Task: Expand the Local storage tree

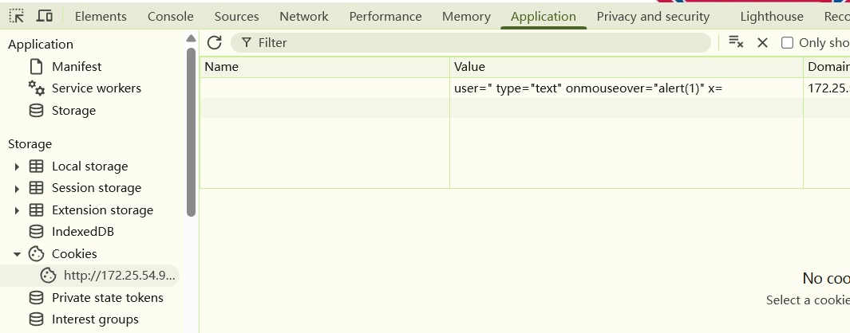Action: coord(17,166)
